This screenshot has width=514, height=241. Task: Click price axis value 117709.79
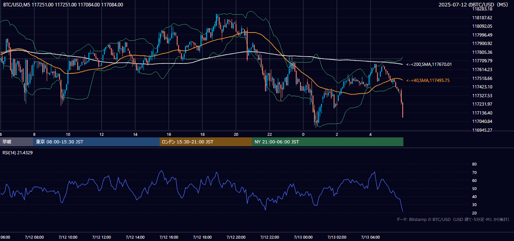coord(482,61)
